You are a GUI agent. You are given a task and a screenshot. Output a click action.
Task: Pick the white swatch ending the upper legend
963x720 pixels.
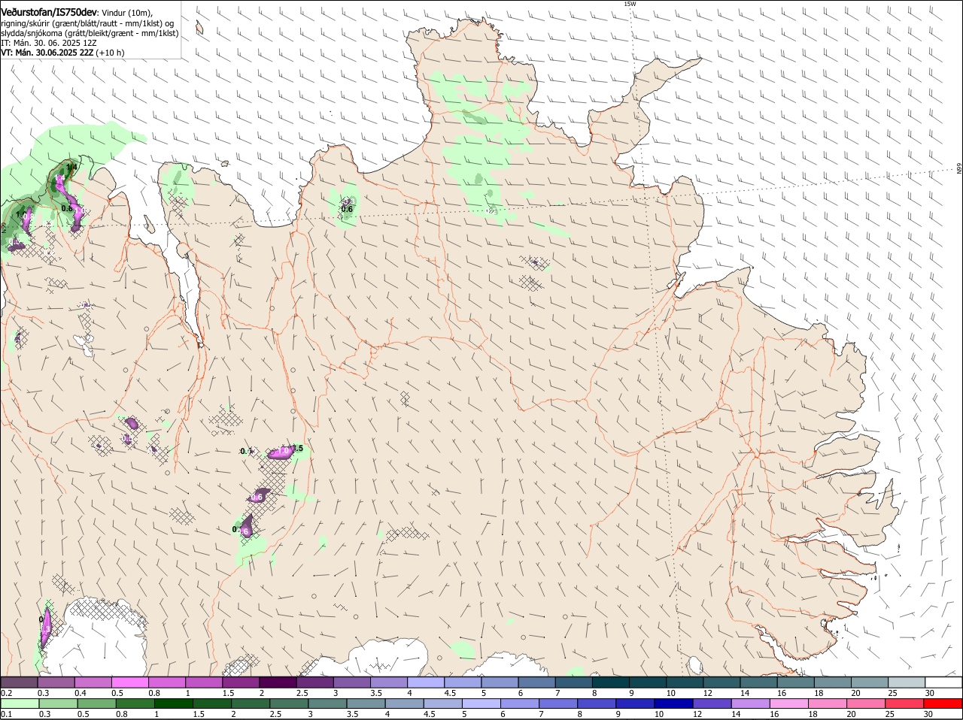943,682
